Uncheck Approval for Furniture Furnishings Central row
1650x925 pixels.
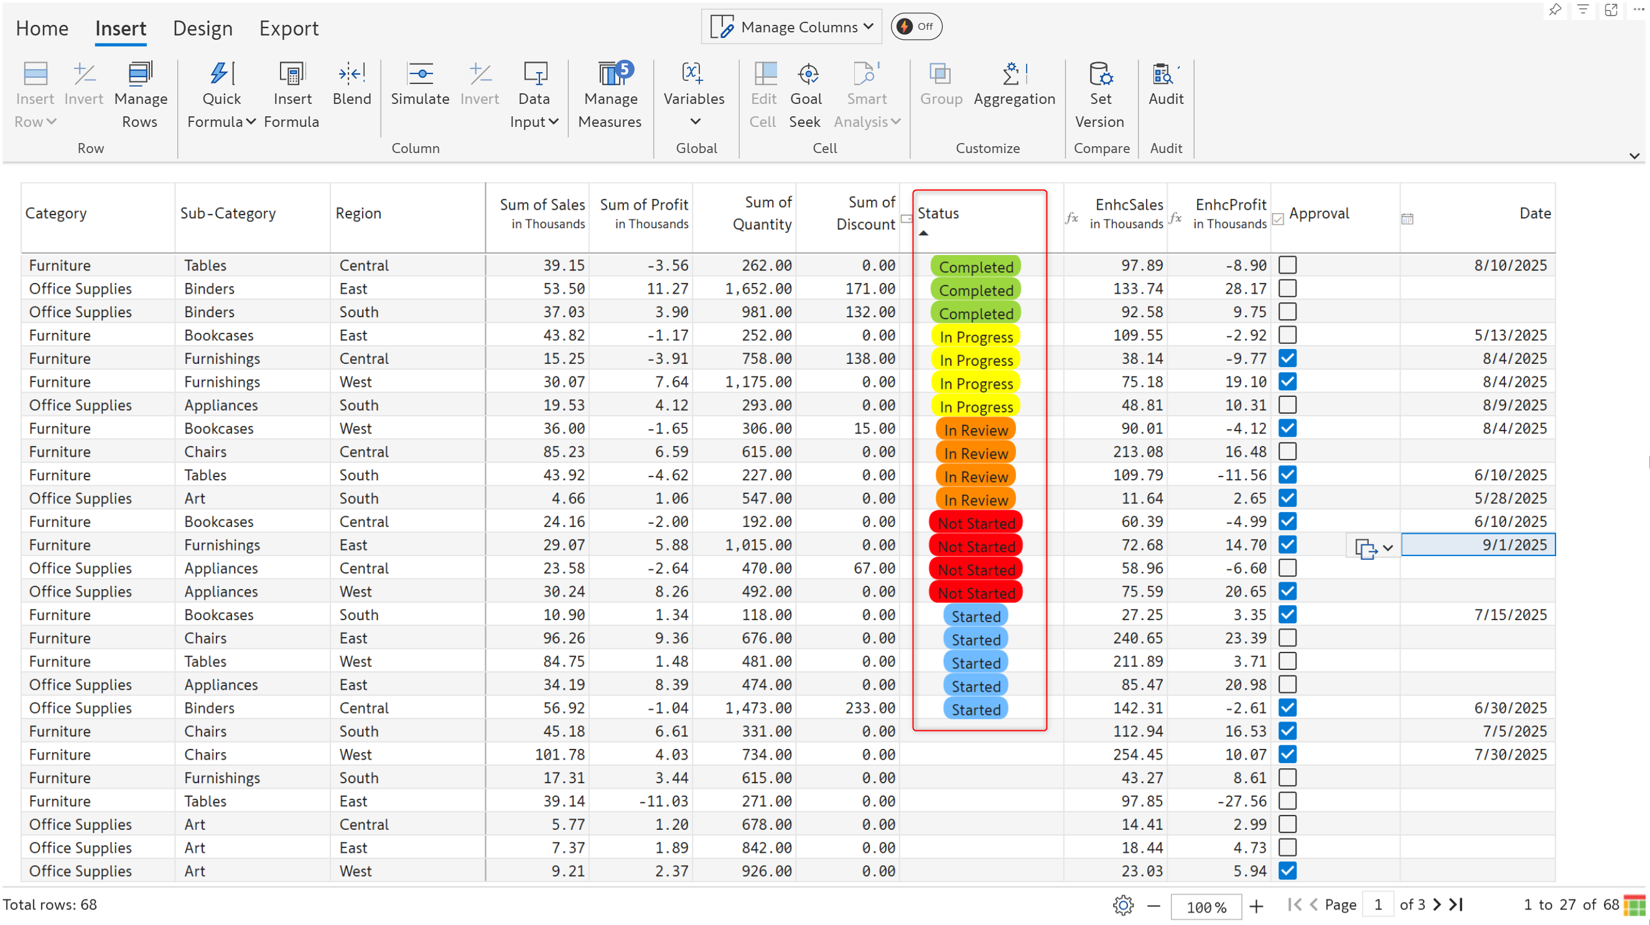[1287, 359]
